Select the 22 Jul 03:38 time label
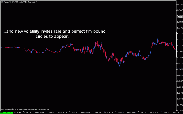This screenshot has width=183, height=114. point(108,113)
